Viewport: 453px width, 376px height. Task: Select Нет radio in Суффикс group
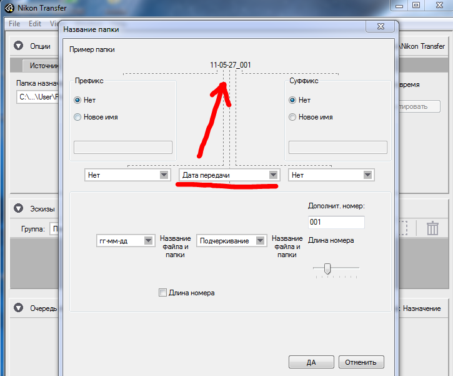[x=292, y=100]
